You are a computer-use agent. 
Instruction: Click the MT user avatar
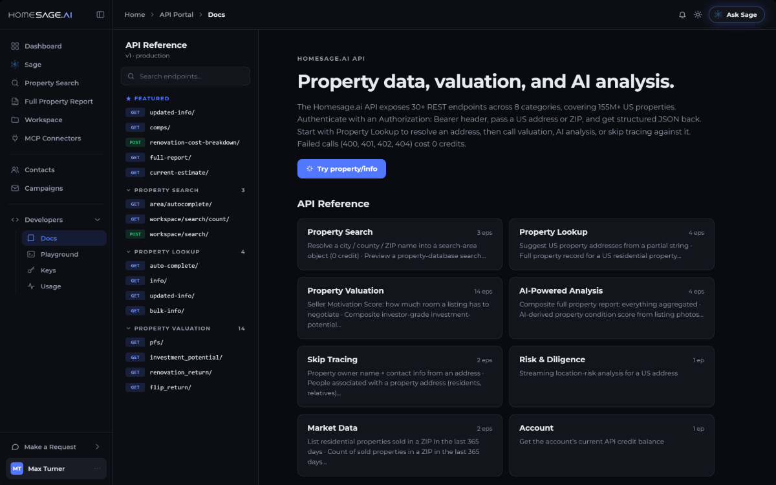(x=17, y=469)
